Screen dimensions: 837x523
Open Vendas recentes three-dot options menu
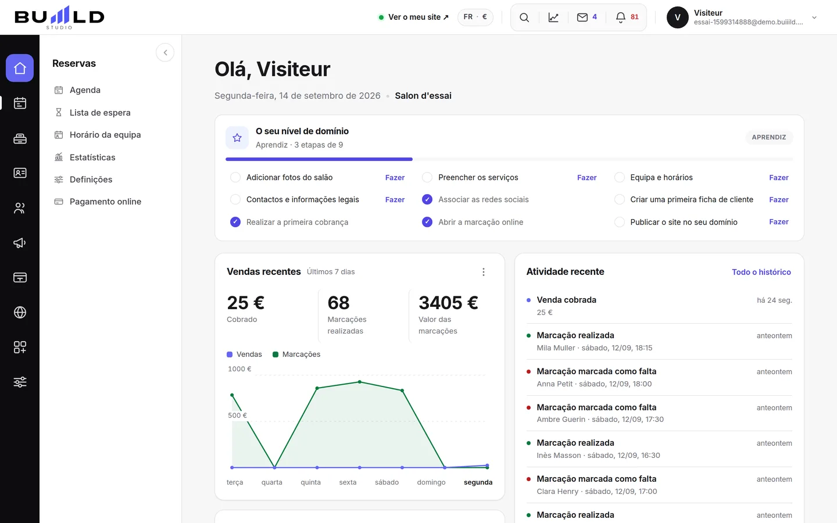click(484, 272)
